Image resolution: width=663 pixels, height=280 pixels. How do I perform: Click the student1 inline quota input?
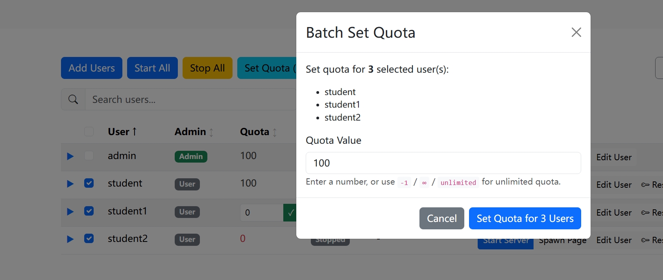[x=262, y=212]
